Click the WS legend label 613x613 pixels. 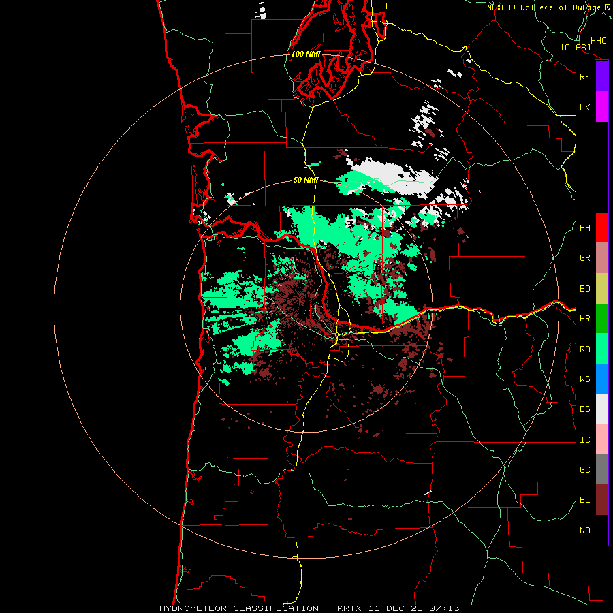click(x=584, y=379)
